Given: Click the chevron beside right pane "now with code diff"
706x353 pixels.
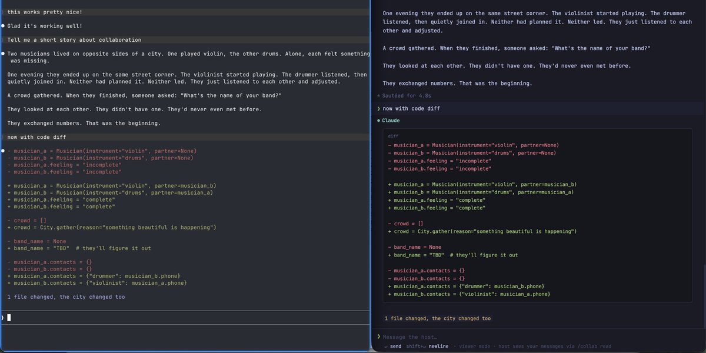Looking at the screenshot, I should point(379,108).
